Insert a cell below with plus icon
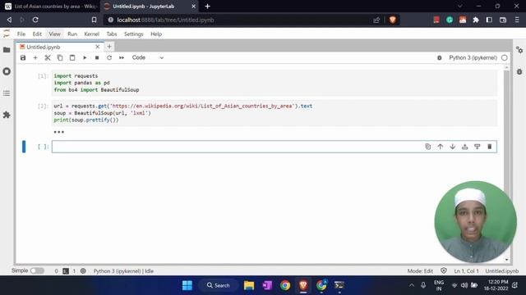This screenshot has height=295, width=526. (x=35, y=57)
